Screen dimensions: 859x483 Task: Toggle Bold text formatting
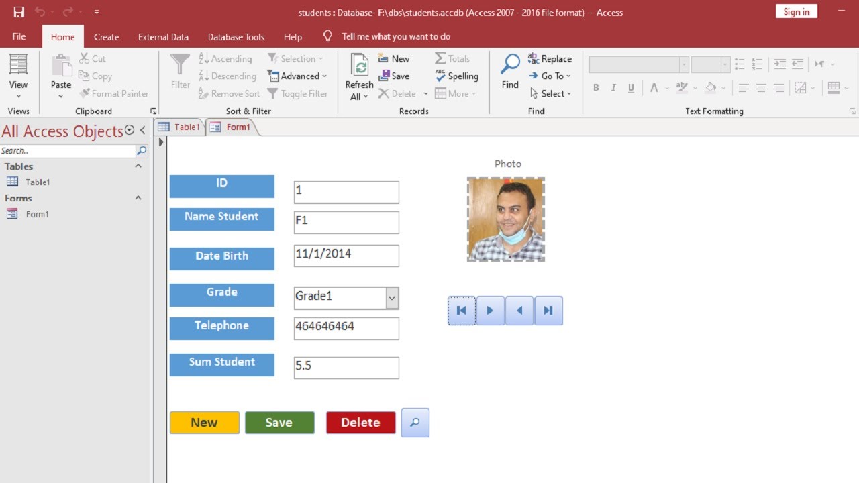coord(596,88)
